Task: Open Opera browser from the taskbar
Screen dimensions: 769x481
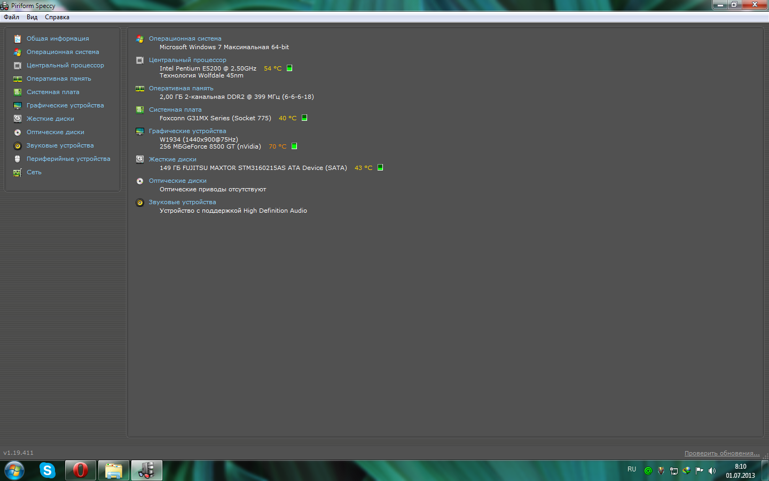Action: (x=81, y=470)
